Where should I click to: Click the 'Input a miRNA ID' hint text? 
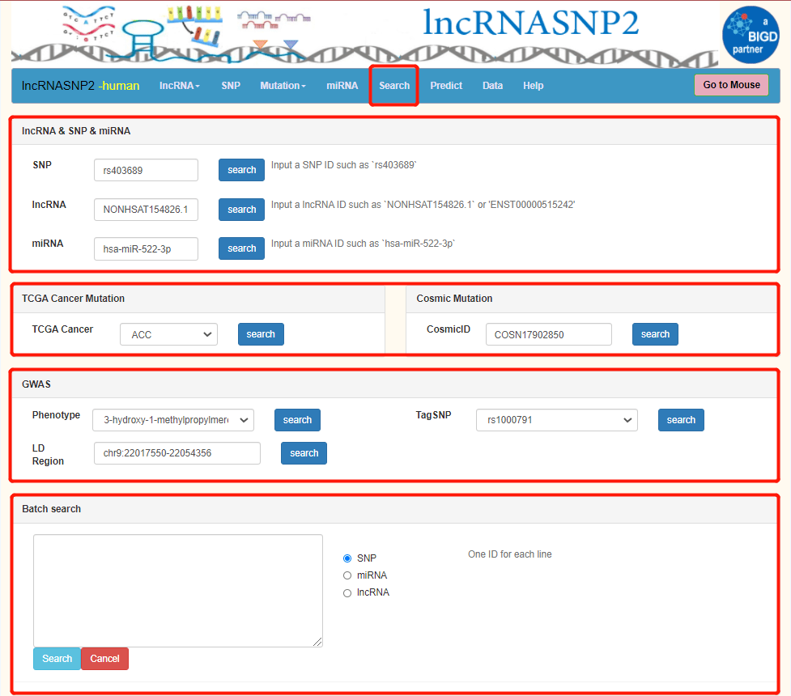click(363, 244)
